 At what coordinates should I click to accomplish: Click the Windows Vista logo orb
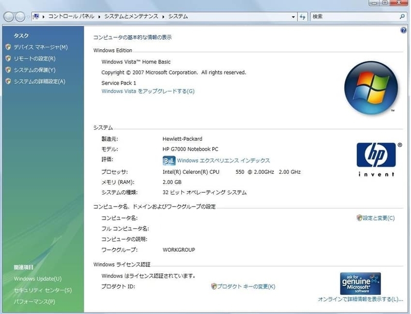coord(371,88)
